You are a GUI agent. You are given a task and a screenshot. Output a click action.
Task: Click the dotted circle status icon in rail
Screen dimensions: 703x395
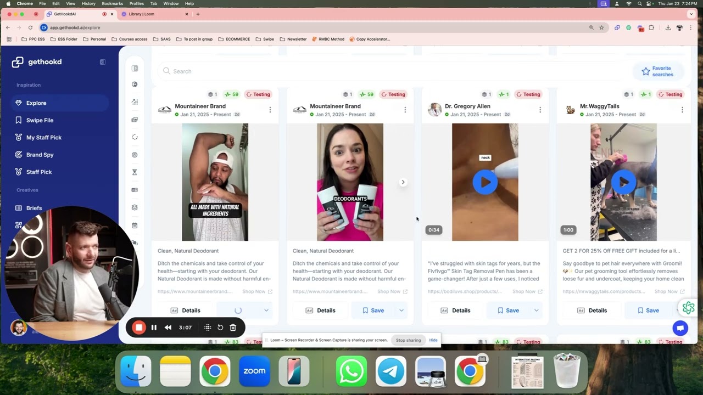point(135,137)
